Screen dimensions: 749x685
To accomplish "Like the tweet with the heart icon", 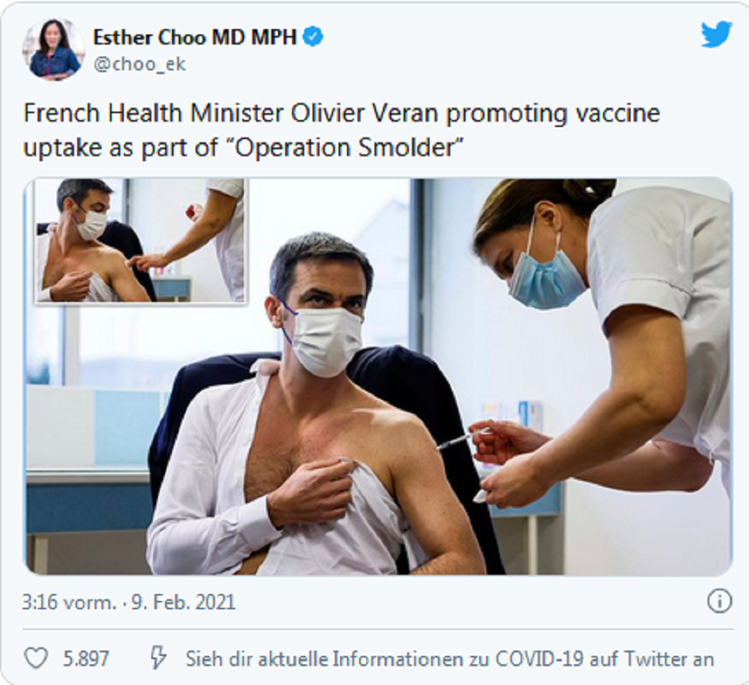I will (x=37, y=658).
